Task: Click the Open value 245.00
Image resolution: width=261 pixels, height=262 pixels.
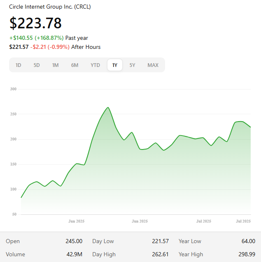Action: pyautogui.click(x=74, y=241)
